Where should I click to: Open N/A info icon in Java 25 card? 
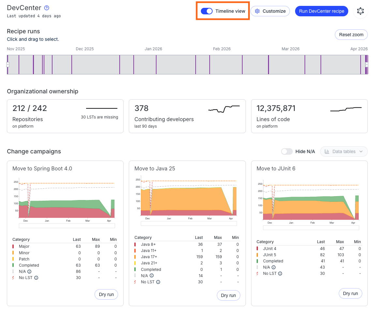tap(152, 275)
